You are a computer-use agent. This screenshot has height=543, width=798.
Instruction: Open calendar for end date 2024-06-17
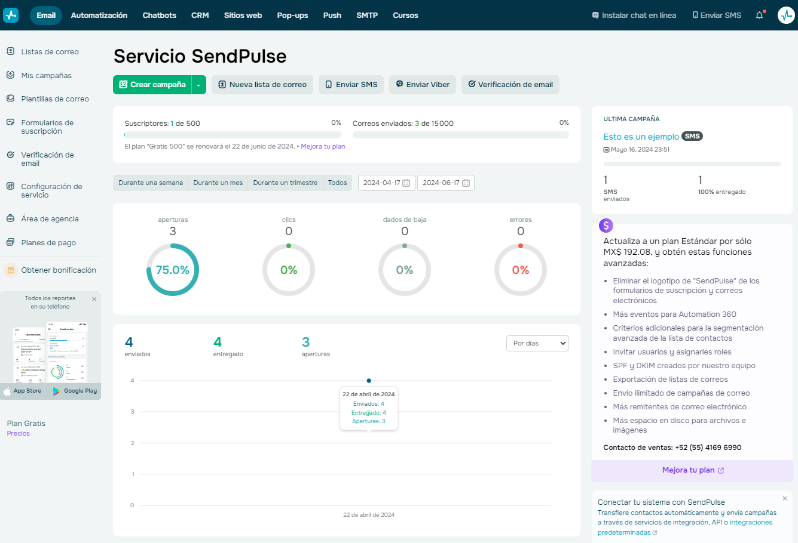point(466,183)
